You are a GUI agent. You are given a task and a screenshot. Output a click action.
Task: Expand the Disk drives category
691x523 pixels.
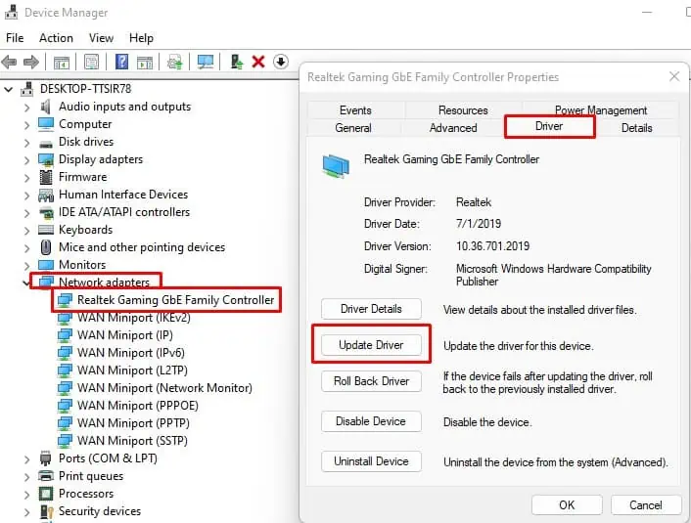(x=26, y=142)
